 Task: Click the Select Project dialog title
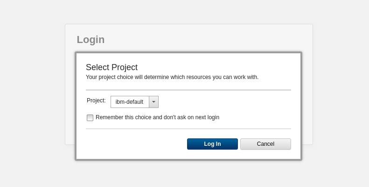[111, 67]
